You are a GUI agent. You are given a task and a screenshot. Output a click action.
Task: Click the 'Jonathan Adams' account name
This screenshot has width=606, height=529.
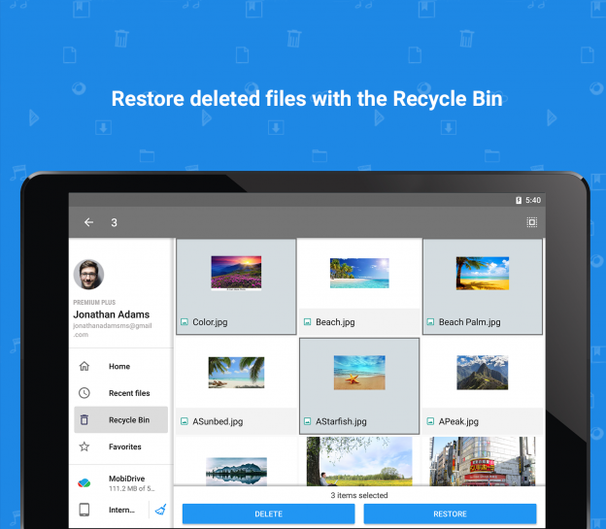(112, 314)
